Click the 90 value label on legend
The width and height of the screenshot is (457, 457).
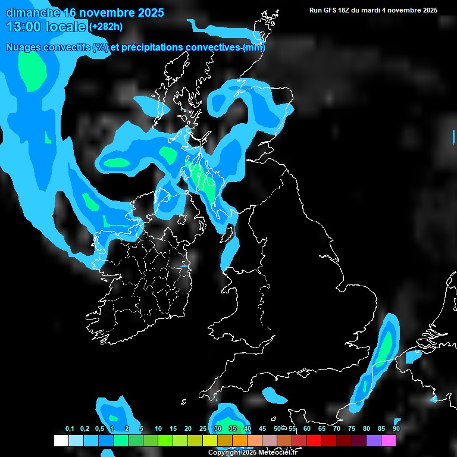coord(396,428)
